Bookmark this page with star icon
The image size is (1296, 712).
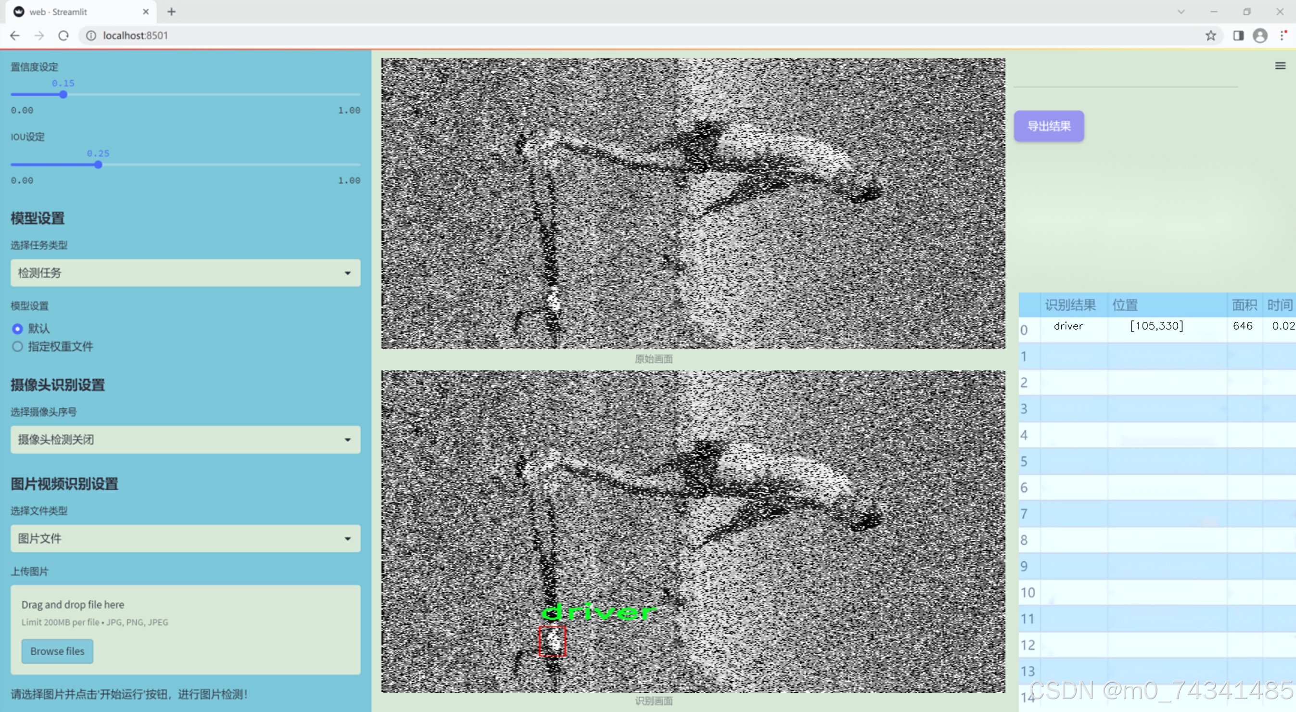point(1210,36)
